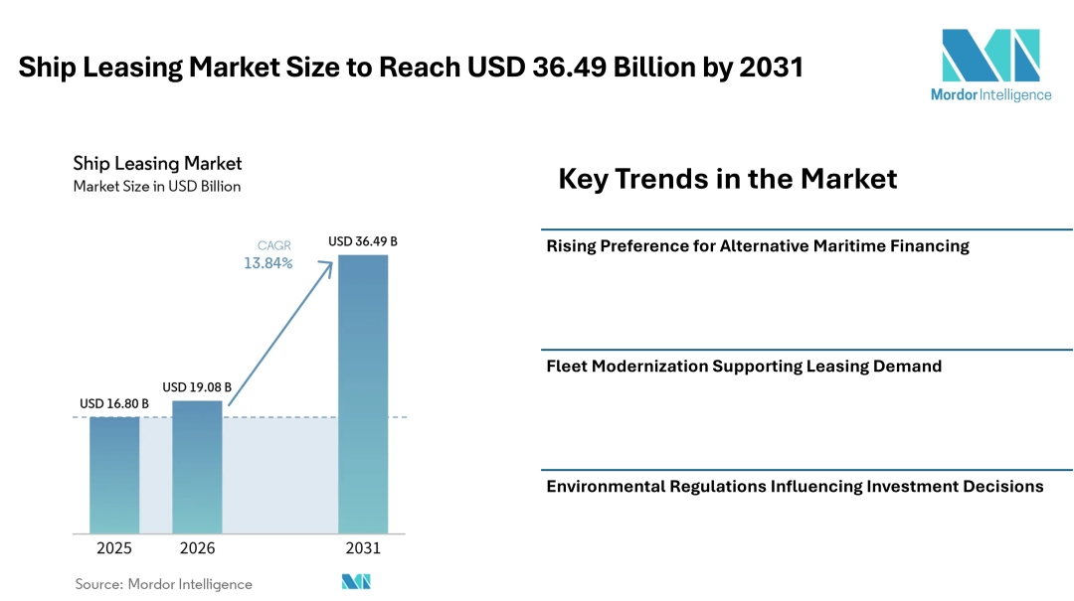Click the 'USD 36.49 B' value label
The height and width of the screenshot is (601, 1074).
point(363,241)
